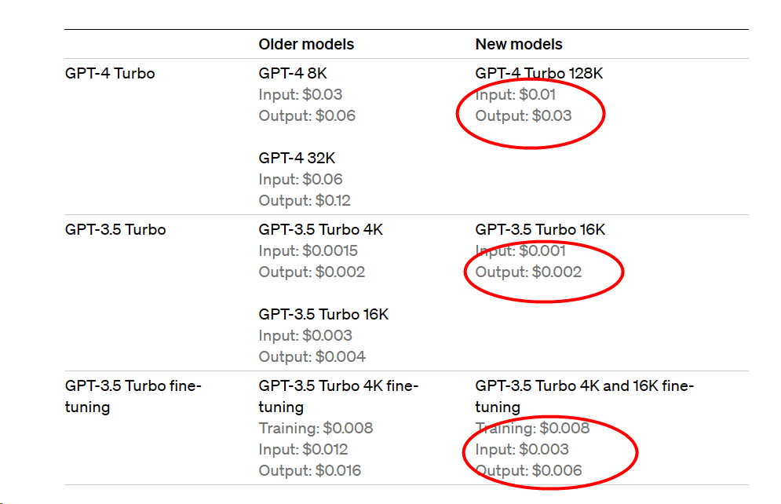This screenshot has width=781, height=504.
Task: Click GPT-4 32K "Output: $0.12" price
Action: pos(305,201)
